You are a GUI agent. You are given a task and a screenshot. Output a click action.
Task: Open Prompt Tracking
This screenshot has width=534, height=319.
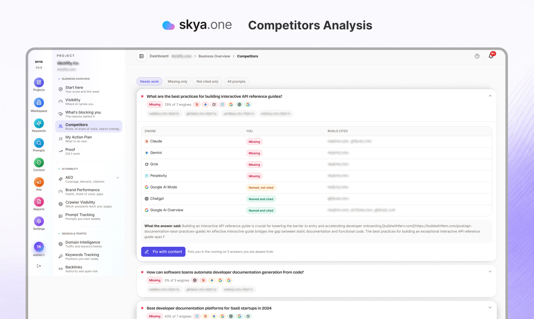[89, 217]
